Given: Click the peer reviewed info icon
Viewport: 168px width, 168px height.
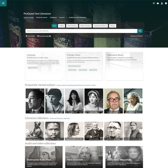Looking at the screenshot, I should [x=50, y=36].
